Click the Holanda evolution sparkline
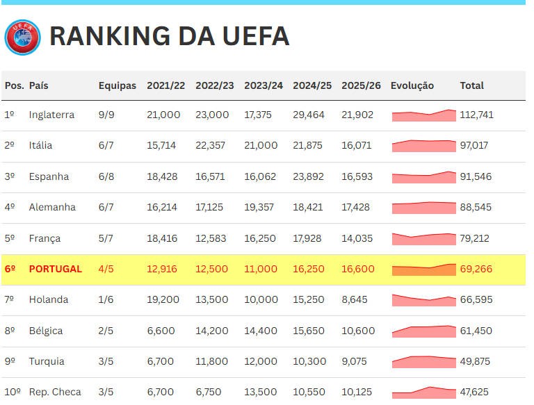 tap(423, 300)
